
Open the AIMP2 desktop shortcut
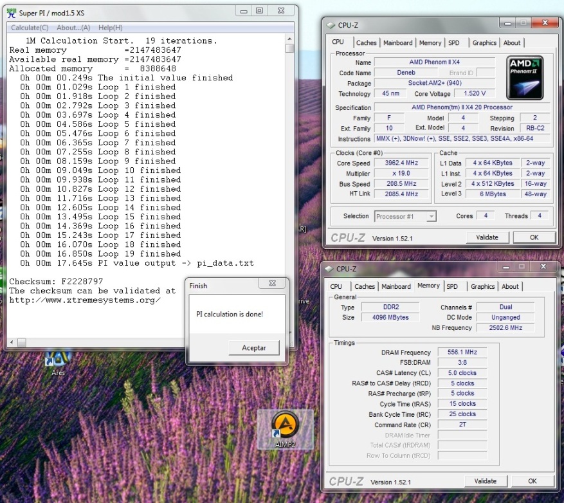click(286, 430)
